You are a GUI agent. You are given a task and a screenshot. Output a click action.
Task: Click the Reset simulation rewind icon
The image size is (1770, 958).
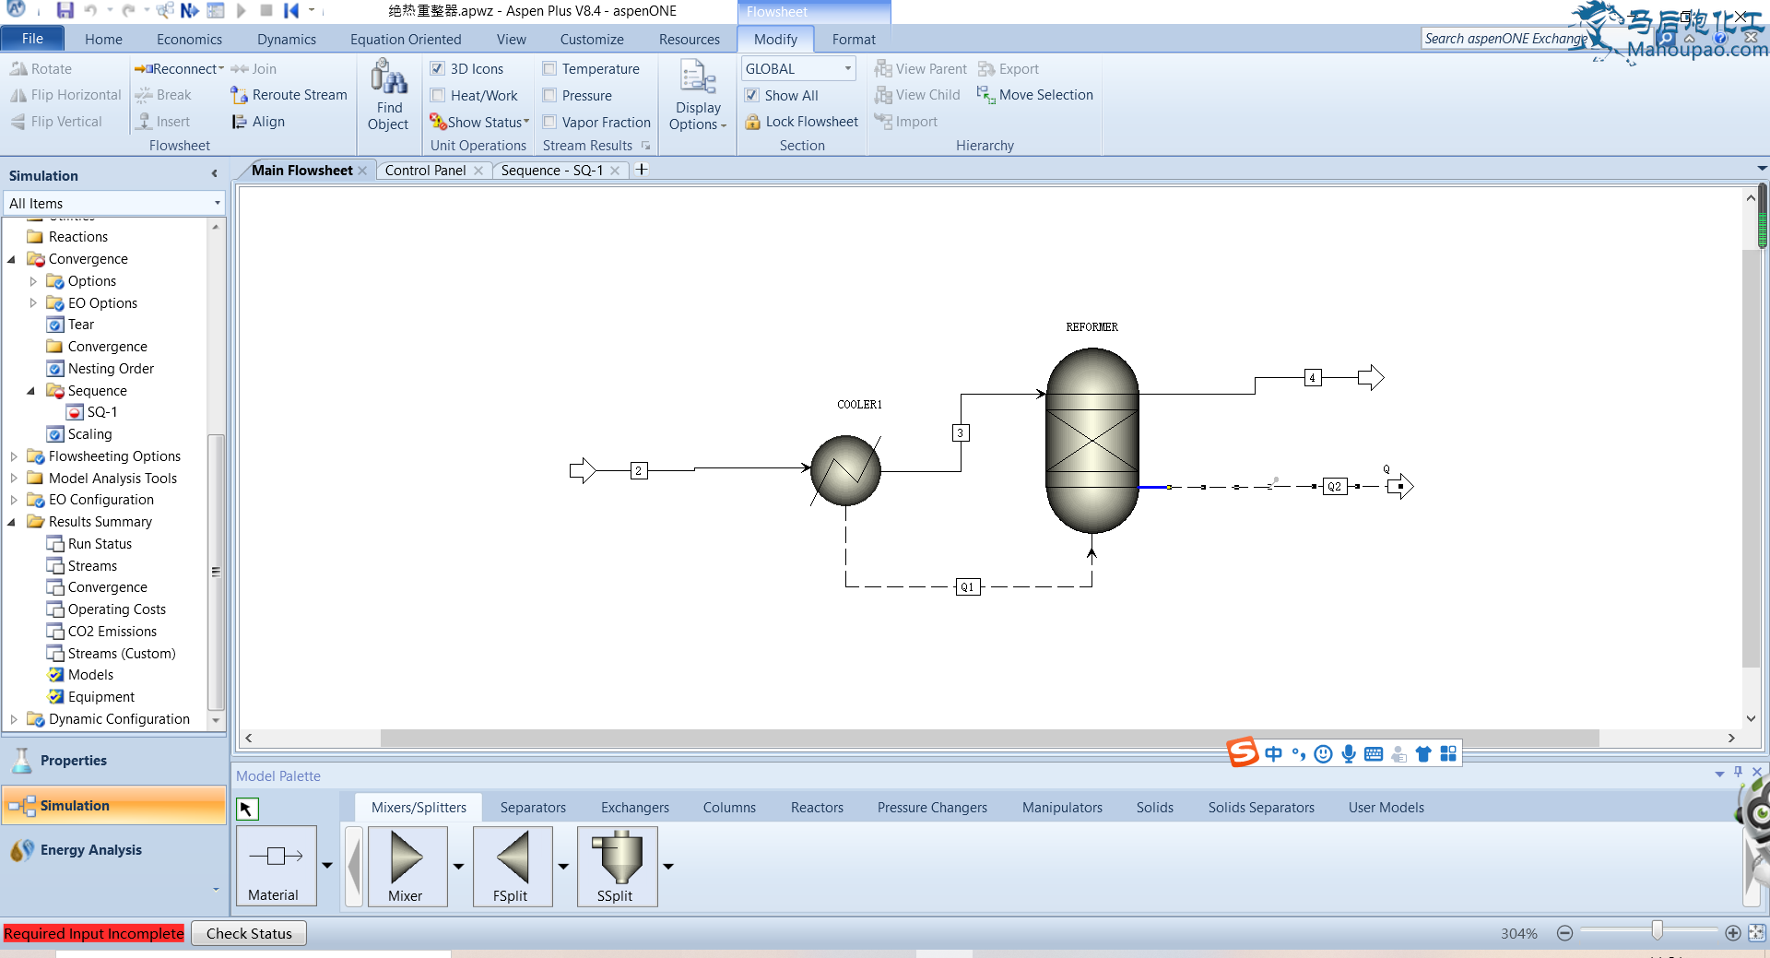[291, 11]
